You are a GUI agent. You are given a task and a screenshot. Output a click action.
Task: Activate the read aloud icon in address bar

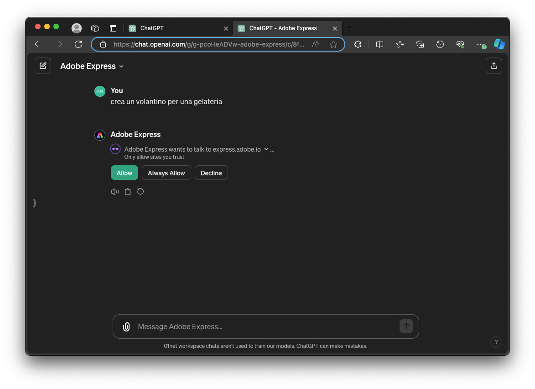tap(315, 44)
